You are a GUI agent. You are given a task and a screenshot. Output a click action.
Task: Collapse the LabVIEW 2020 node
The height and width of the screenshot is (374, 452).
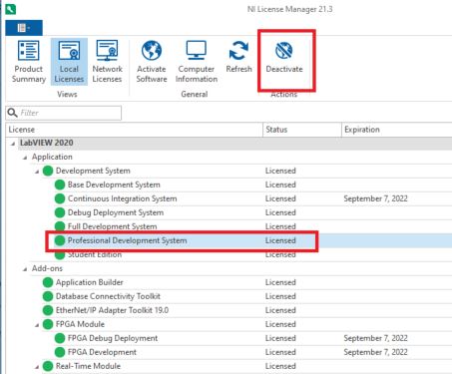[x=13, y=144]
